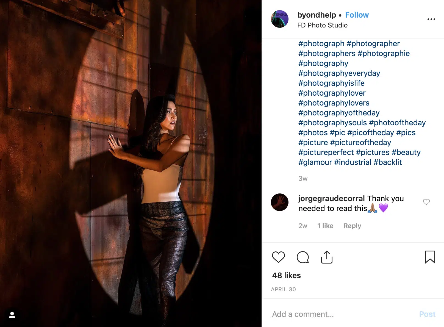Share the post via share icon
This screenshot has height=327, width=444.
pyautogui.click(x=327, y=257)
